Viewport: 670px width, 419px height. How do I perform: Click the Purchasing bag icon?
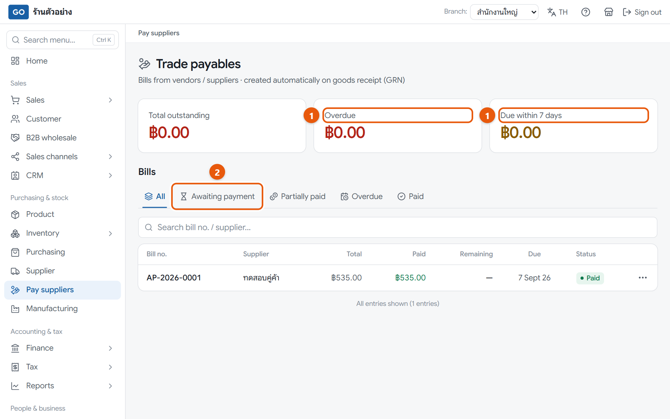[15, 252]
